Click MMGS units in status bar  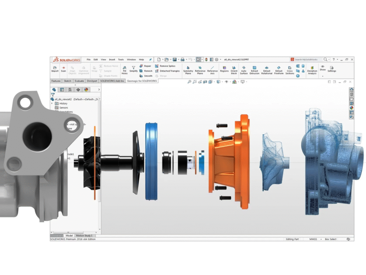[x=313, y=239]
